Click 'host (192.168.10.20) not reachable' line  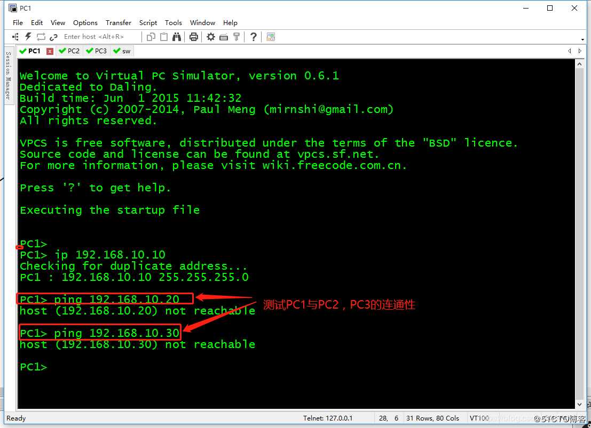pyautogui.click(x=138, y=311)
